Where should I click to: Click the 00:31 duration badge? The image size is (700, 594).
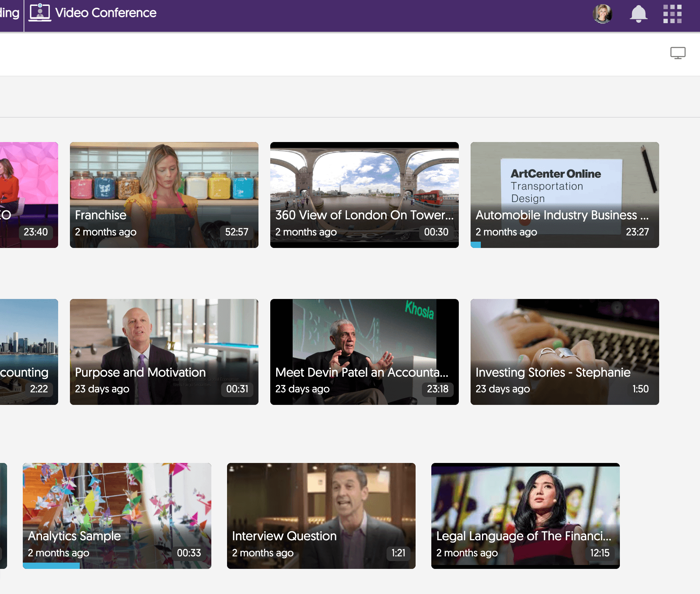[237, 389]
